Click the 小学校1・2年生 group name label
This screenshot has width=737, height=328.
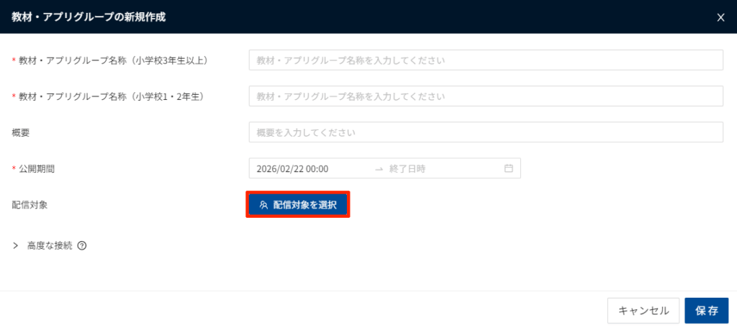pos(110,96)
